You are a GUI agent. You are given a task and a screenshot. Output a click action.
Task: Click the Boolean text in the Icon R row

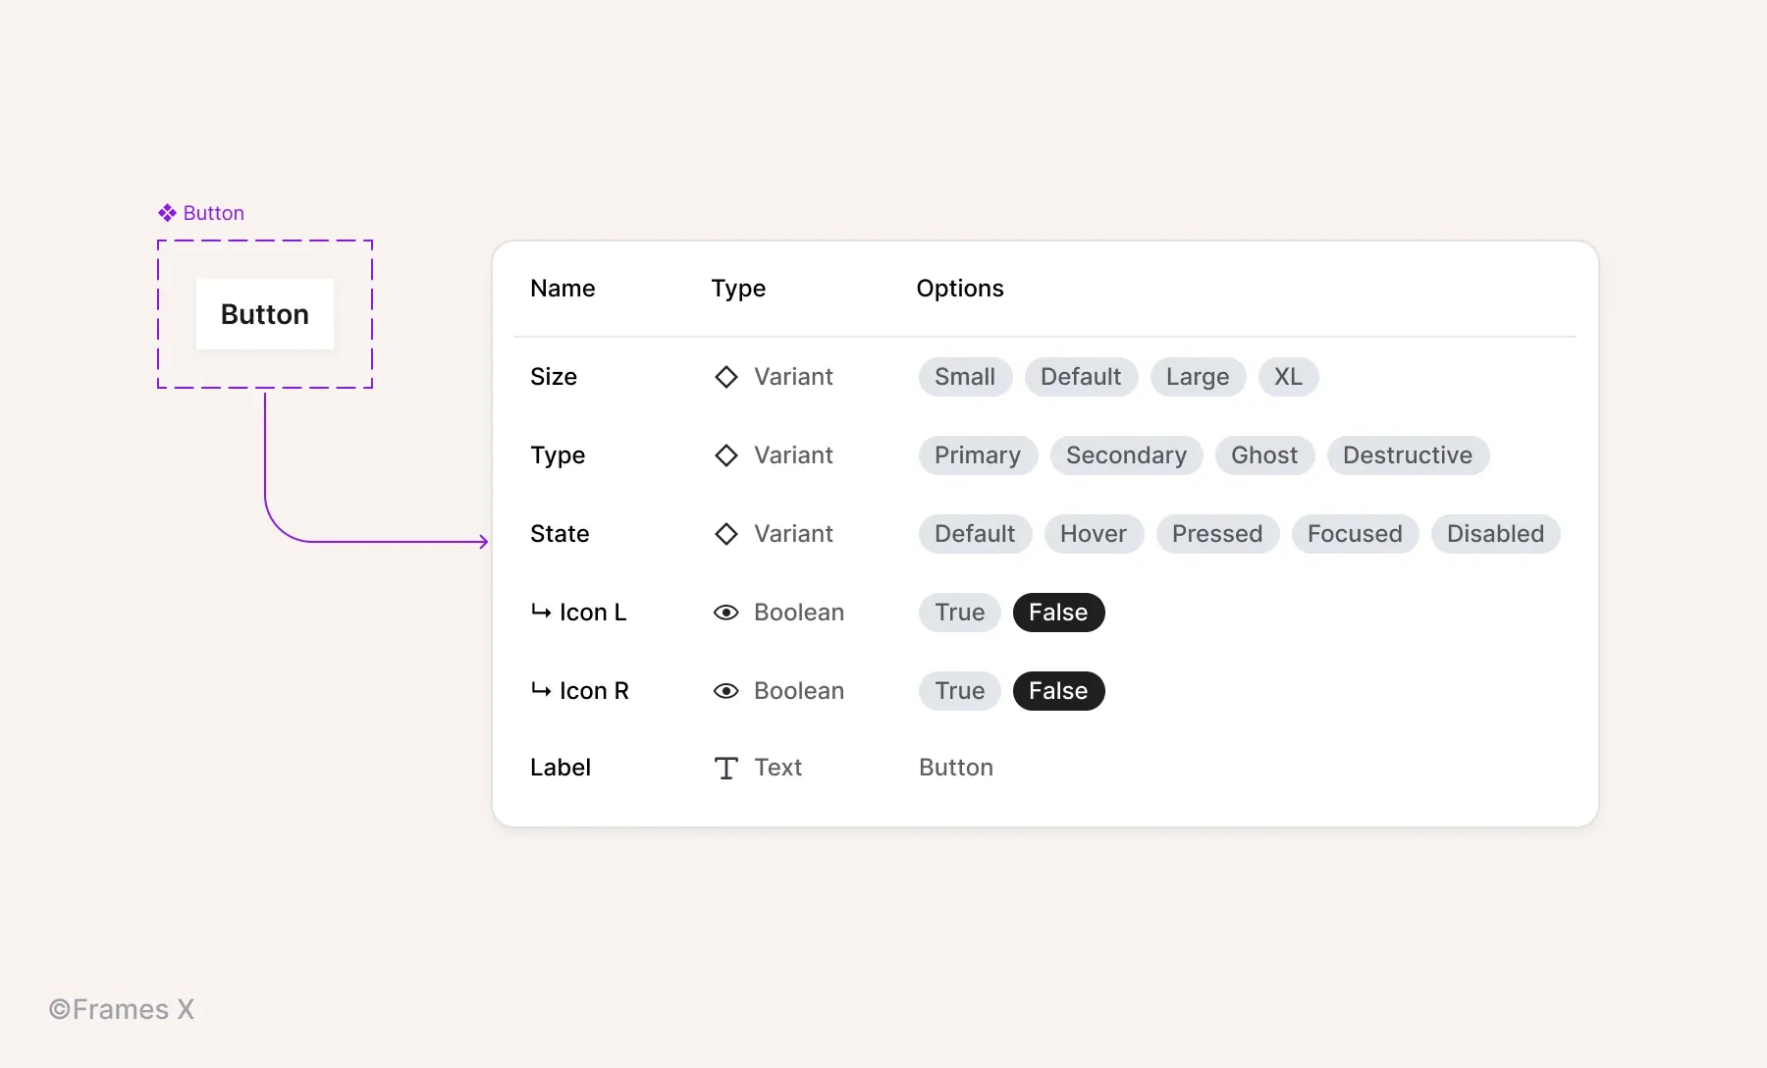point(799,691)
